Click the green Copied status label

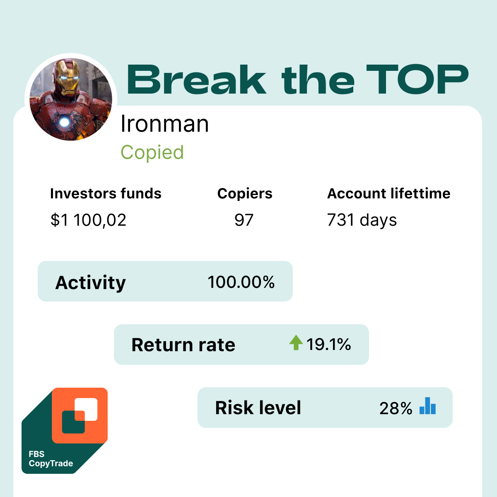[152, 152]
